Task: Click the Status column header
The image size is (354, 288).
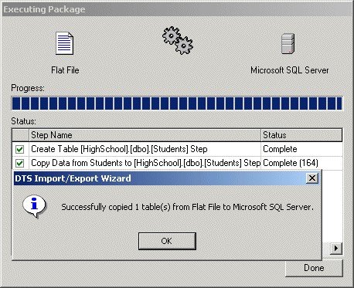Action: click(x=301, y=135)
